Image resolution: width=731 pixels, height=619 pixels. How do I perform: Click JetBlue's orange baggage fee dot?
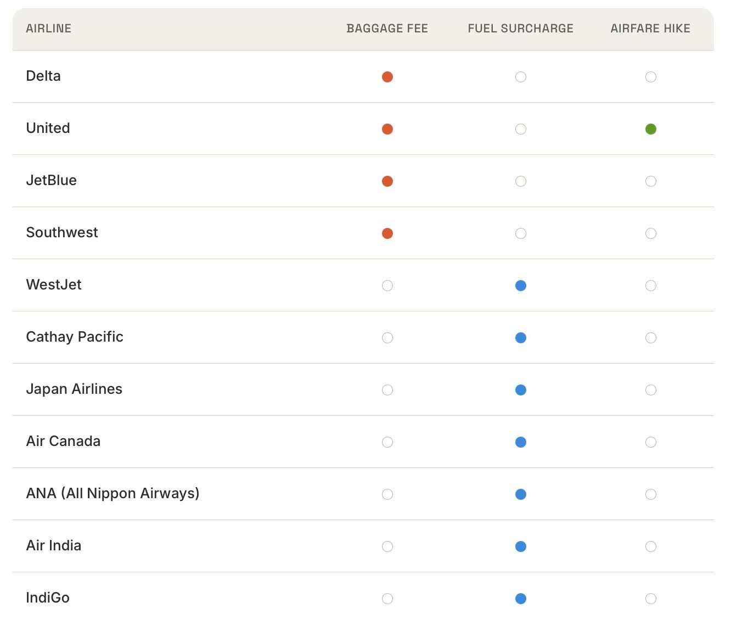[387, 181]
